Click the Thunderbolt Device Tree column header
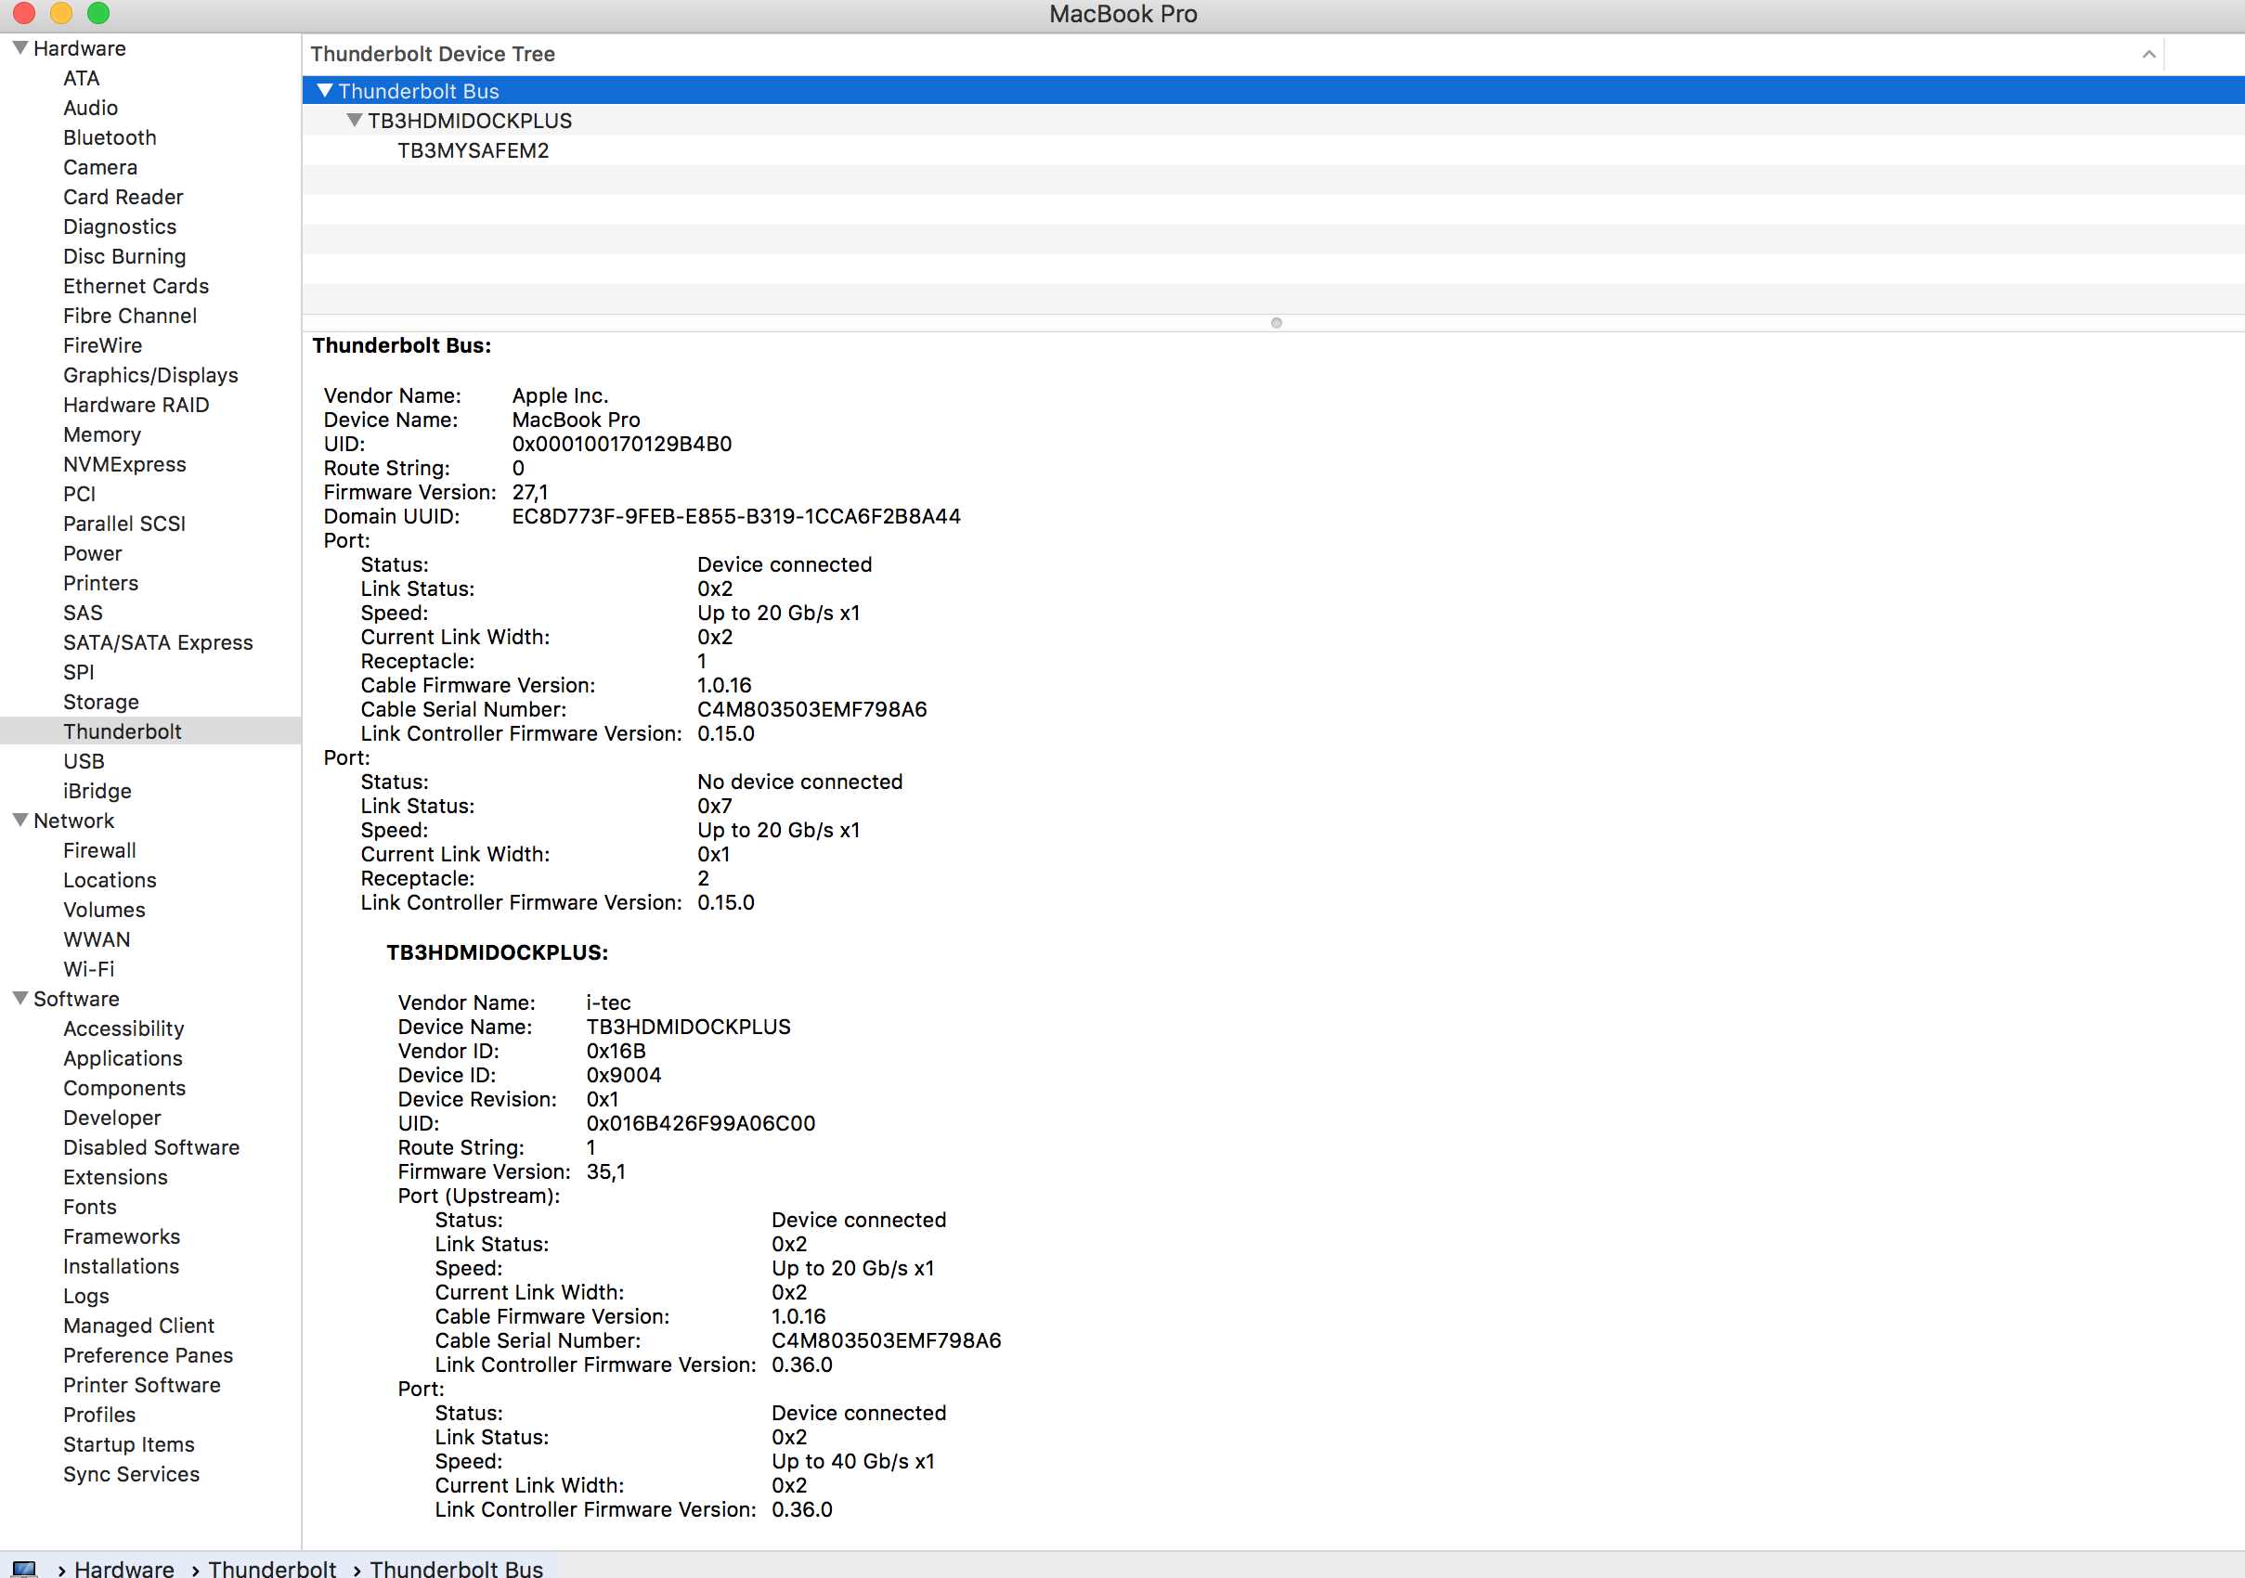The image size is (2245, 1578). [x=1232, y=54]
